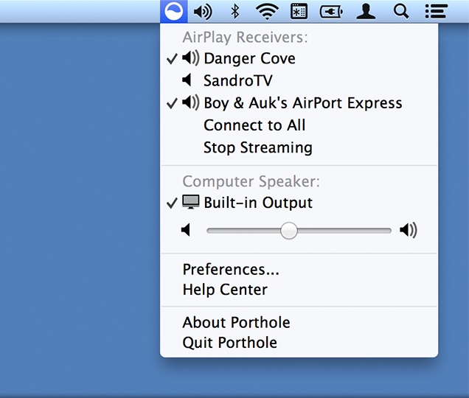Click the computer speaker volume slider knob

289,231
